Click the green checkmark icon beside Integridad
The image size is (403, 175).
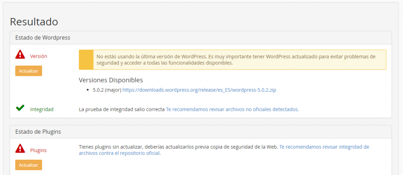20,108
